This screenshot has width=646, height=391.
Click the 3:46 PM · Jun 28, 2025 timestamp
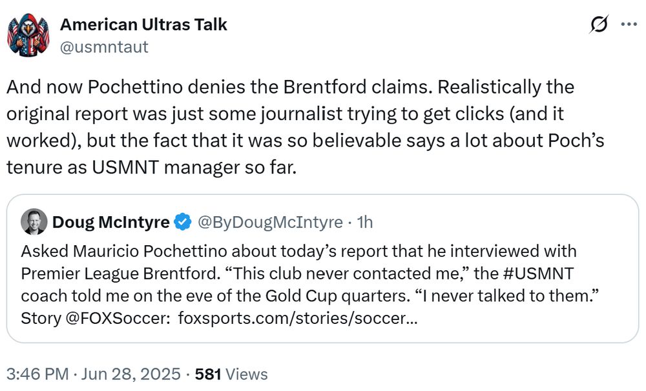coord(94,374)
